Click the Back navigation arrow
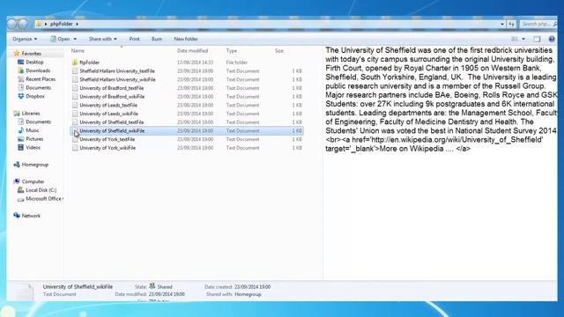564x317 pixels. coord(11,24)
